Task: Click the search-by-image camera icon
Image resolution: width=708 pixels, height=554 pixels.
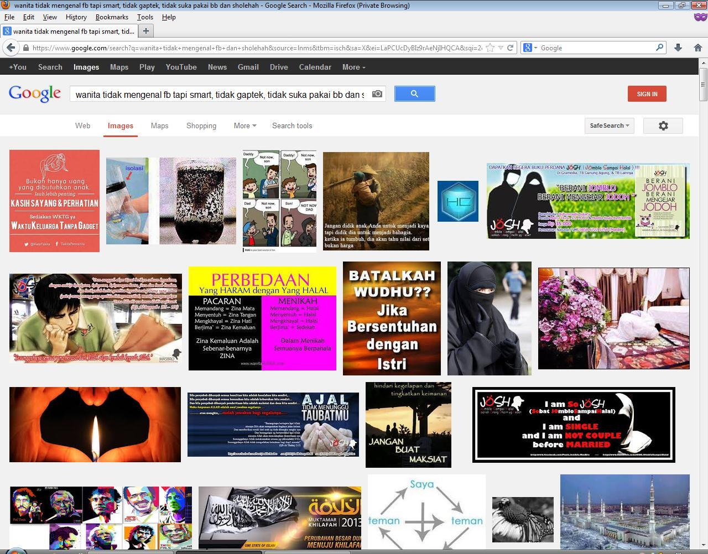Action: tap(377, 94)
